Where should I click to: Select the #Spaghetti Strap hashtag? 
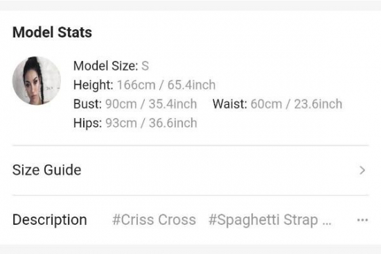(x=263, y=221)
